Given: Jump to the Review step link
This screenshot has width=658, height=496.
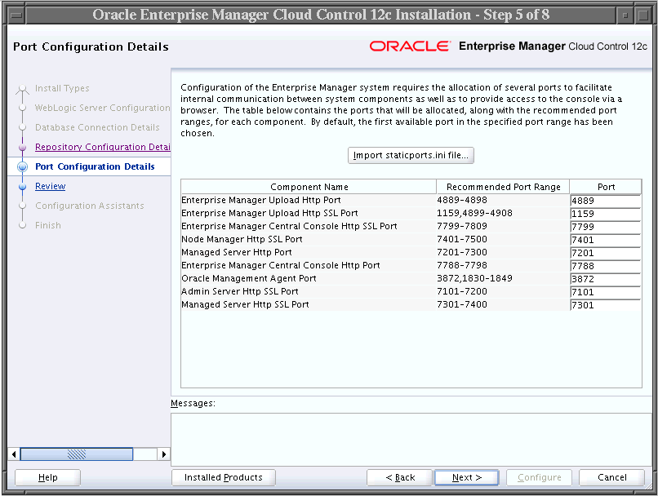Looking at the screenshot, I should tap(51, 186).
